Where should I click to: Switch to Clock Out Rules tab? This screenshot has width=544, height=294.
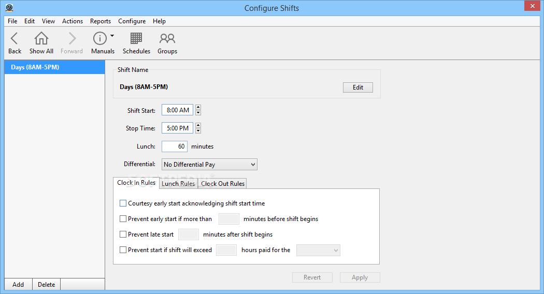pyautogui.click(x=223, y=184)
